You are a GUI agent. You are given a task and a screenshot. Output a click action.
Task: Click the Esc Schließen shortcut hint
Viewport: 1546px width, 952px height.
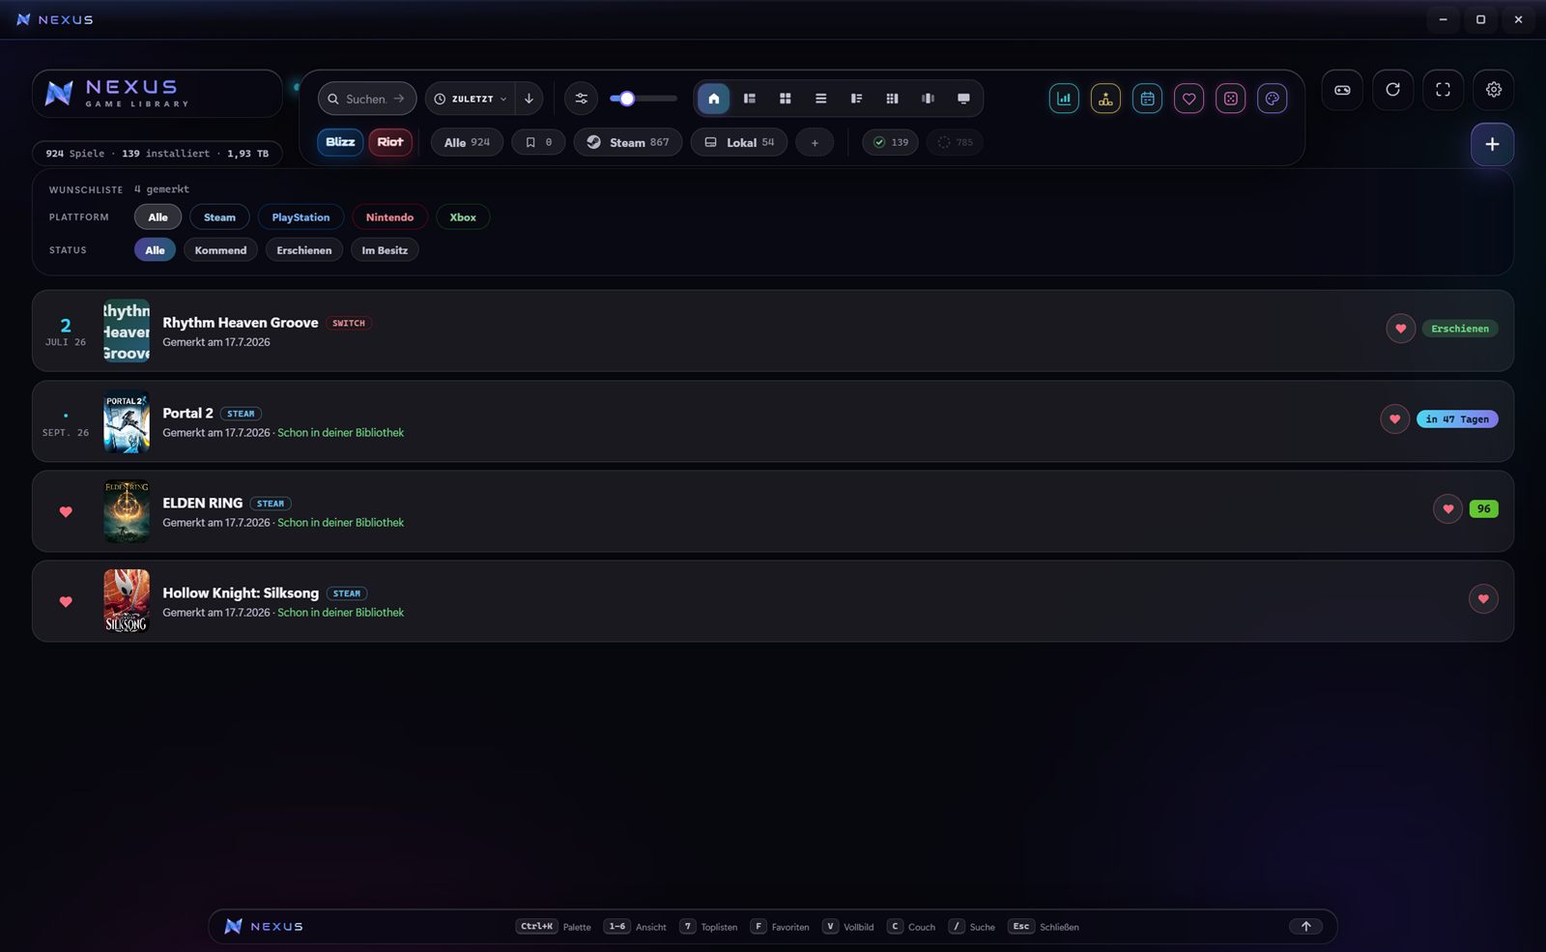1044,926
